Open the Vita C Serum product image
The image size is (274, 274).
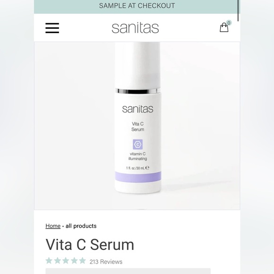pyautogui.click(x=137, y=126)
